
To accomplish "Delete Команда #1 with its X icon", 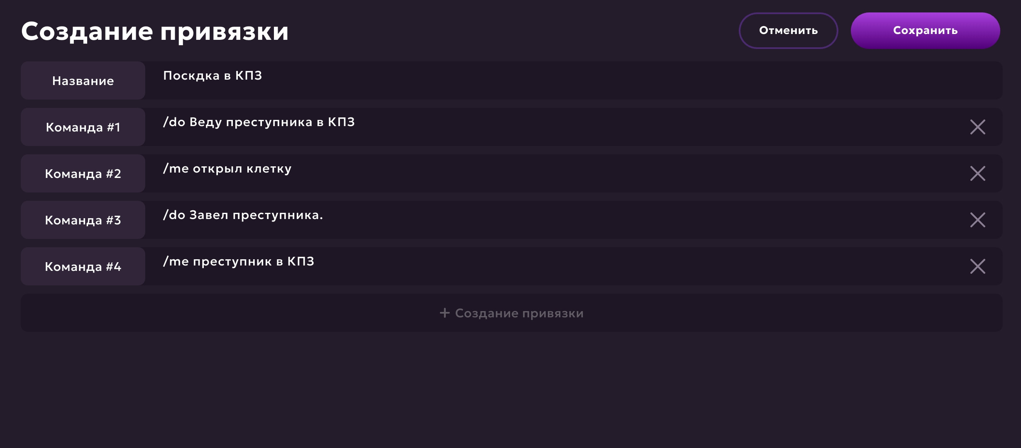I will point(977,127).
